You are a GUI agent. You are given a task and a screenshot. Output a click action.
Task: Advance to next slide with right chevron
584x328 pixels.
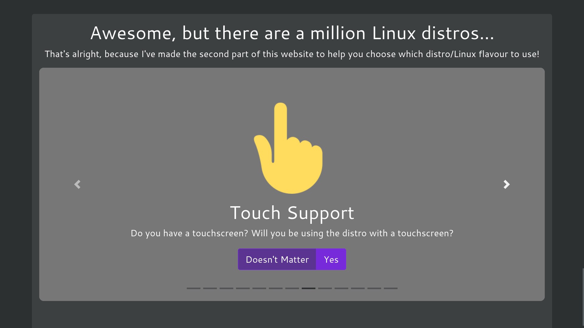[x=506, y=184]
